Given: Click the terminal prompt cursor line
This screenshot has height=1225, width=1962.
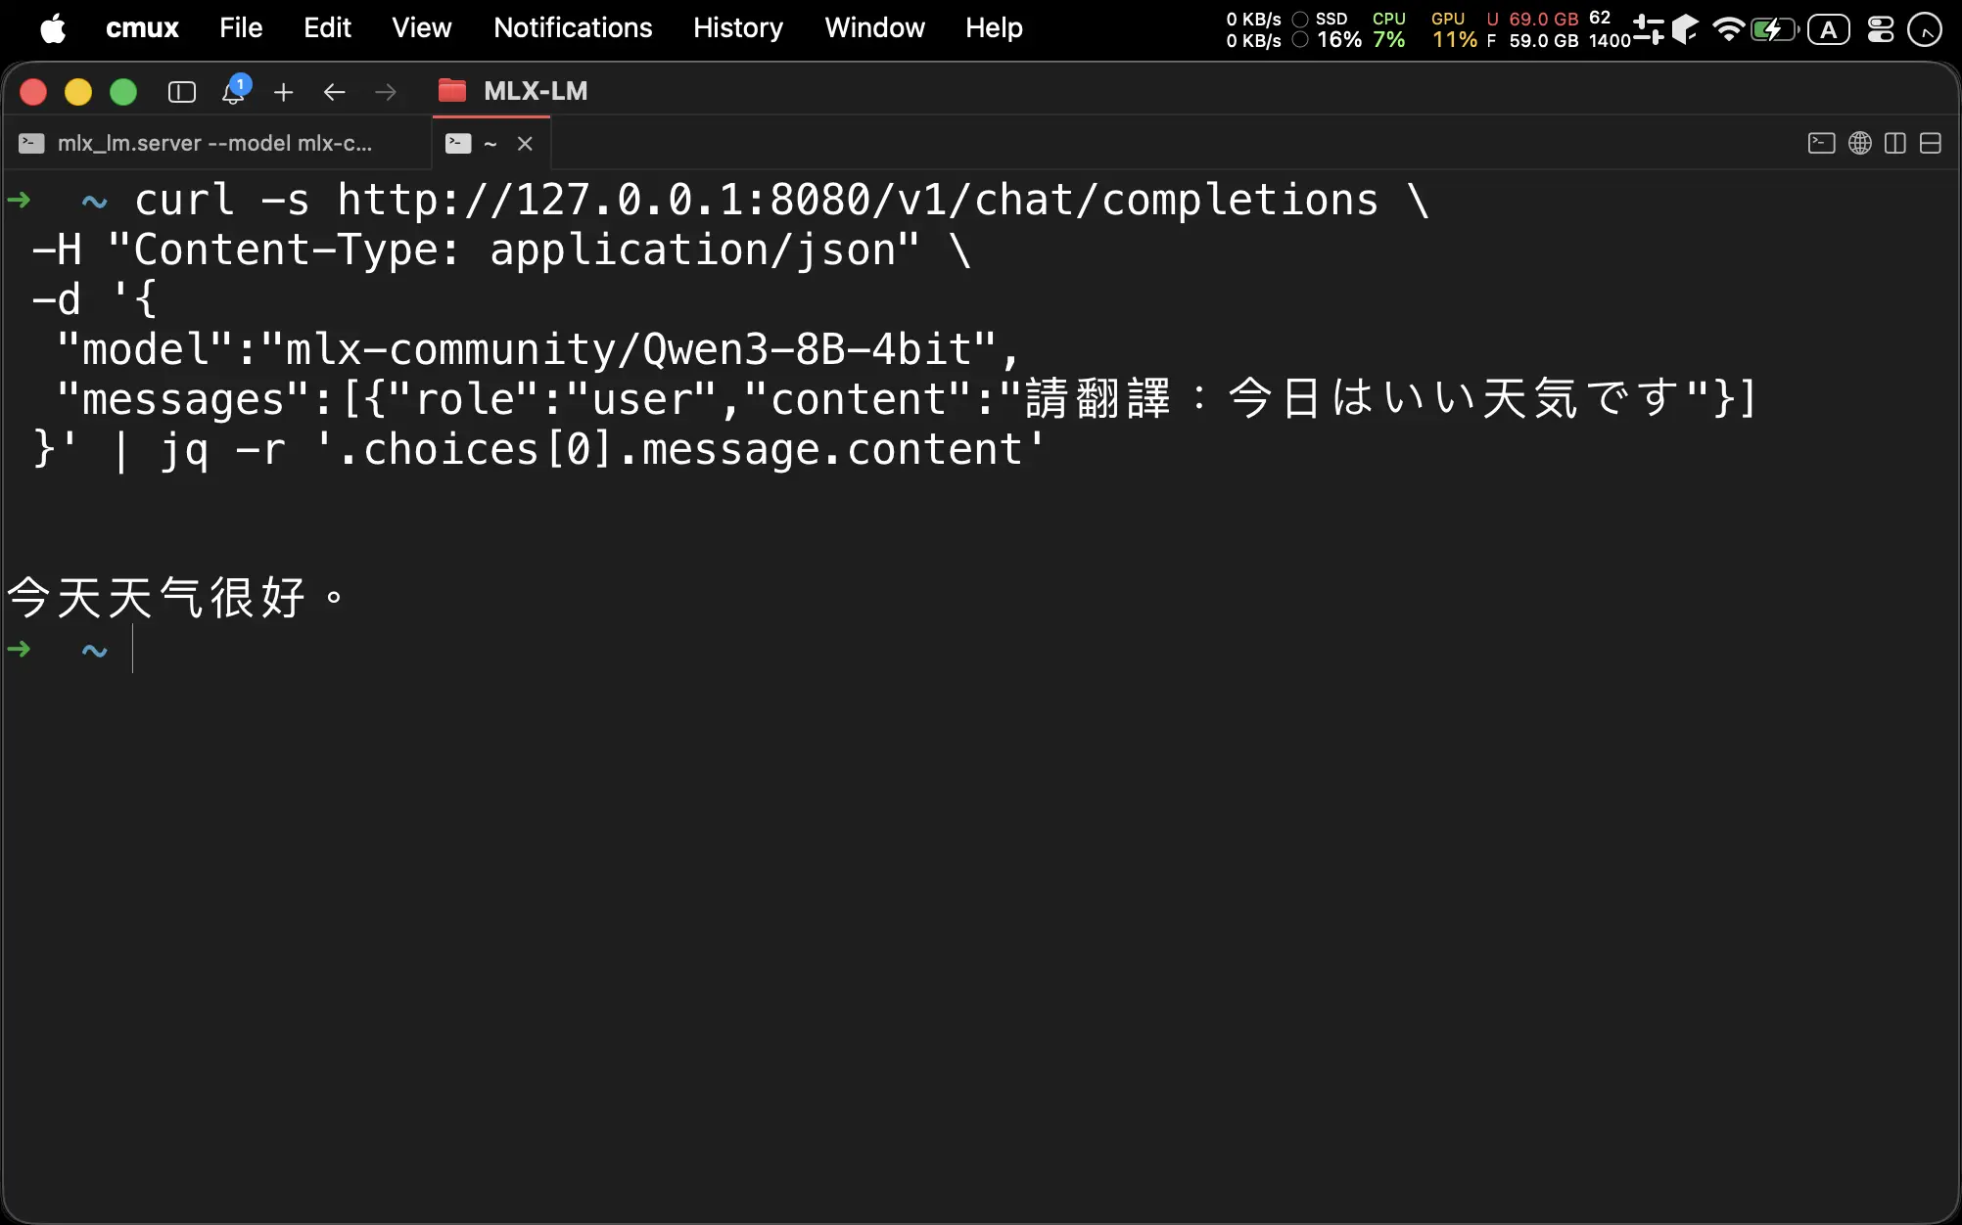Looking at the screenshot, I should coord(132,650).
